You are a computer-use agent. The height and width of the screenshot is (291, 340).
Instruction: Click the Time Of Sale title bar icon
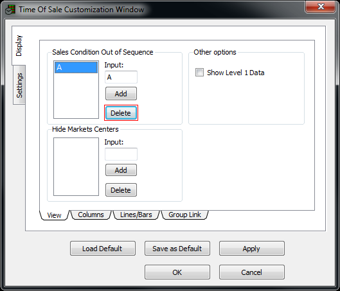(x=10, y=10)
